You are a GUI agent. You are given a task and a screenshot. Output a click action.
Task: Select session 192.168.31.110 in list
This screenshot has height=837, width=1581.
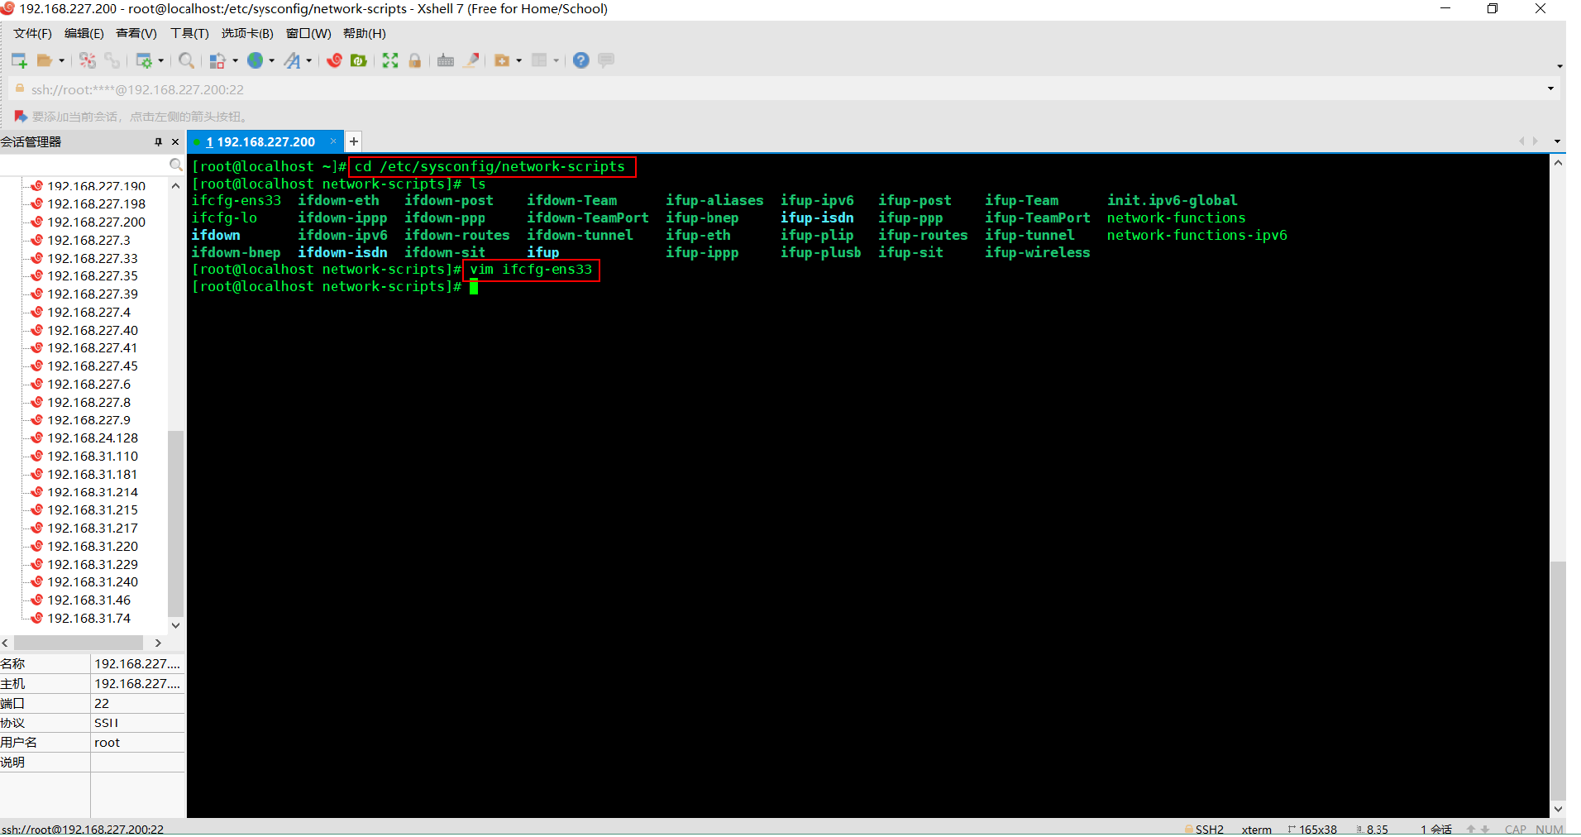[x=93, y=456]
